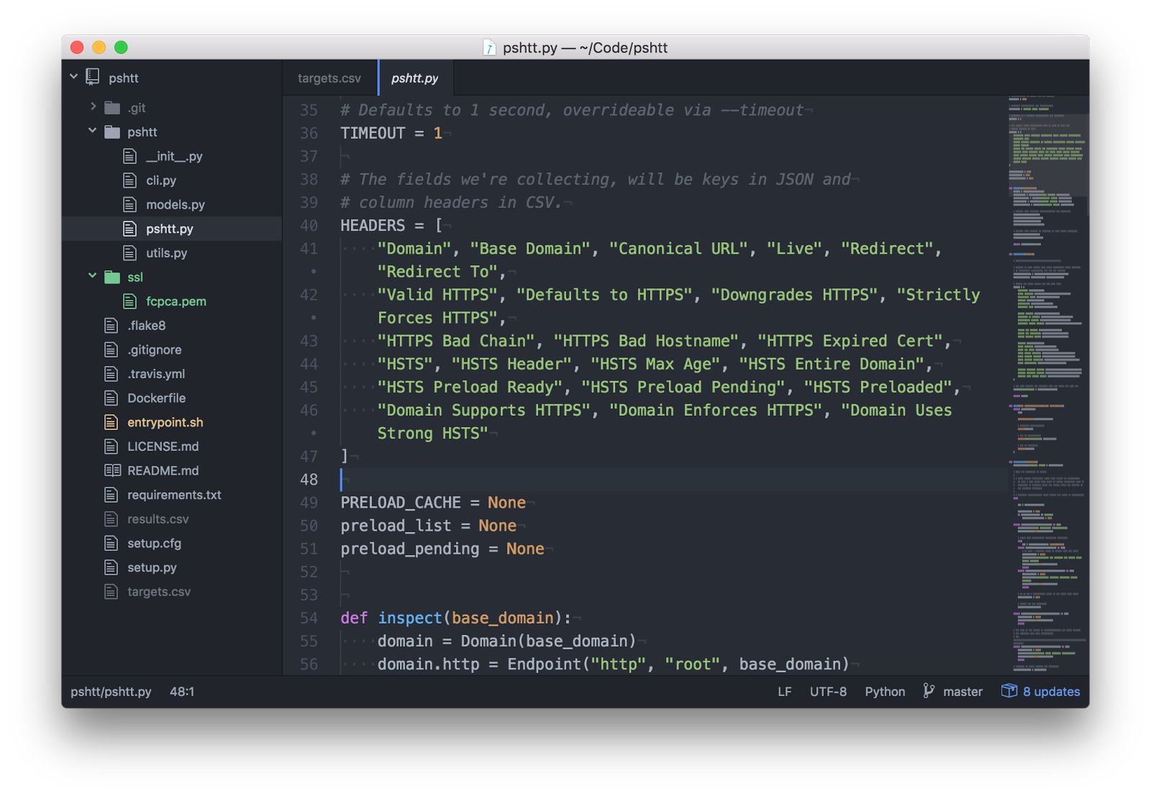Click the .flake8 file icon

[x=111, y=326]
